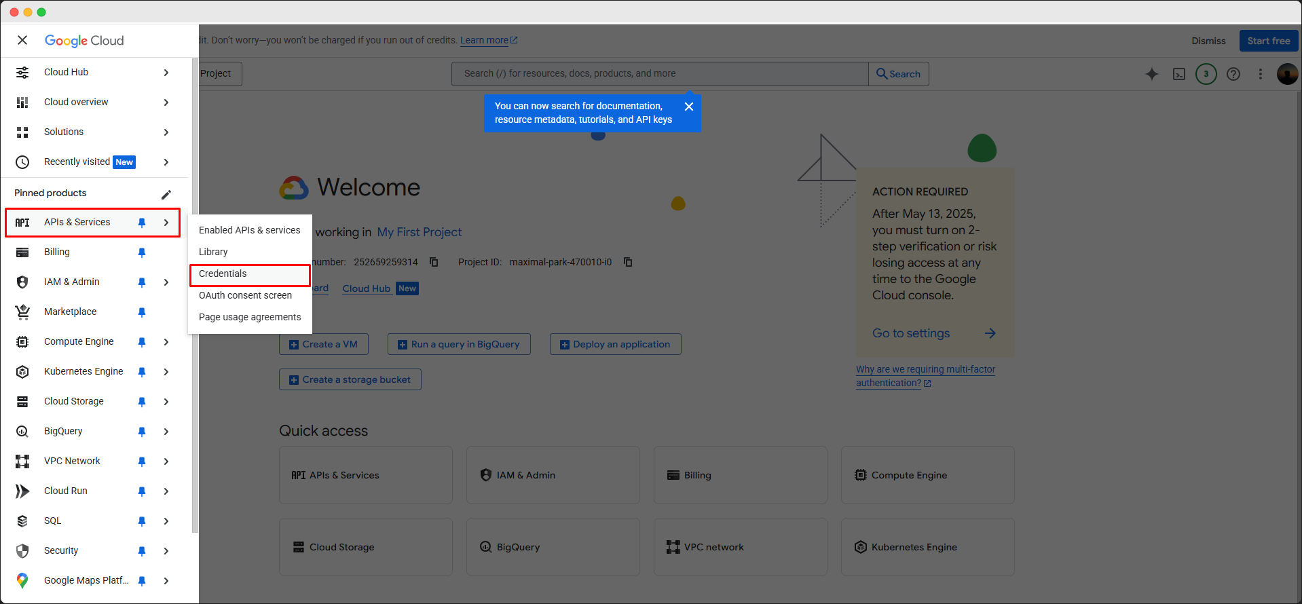Click the Recently visited clock icon
The image size is (1302, 604).
[22, 162]
